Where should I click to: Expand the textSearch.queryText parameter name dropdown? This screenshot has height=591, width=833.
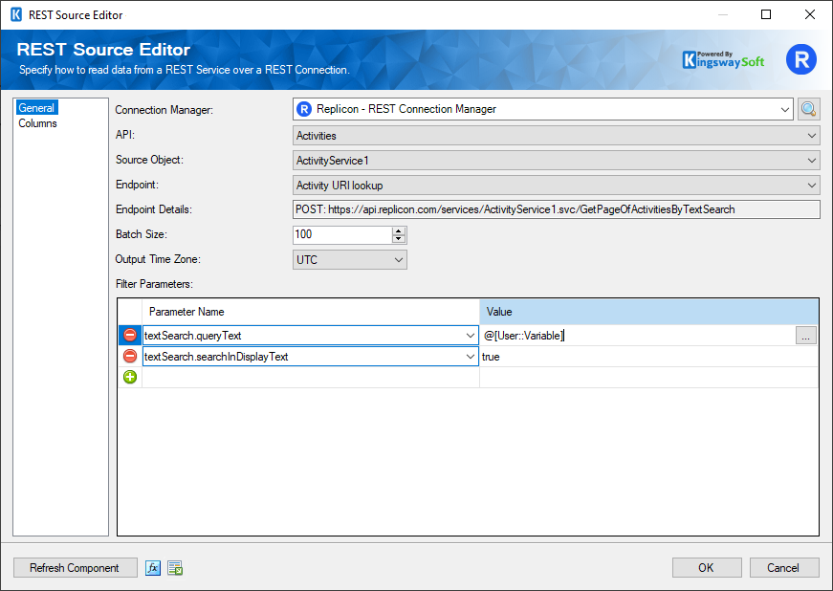pyautogui.click(x=471, y=336)
